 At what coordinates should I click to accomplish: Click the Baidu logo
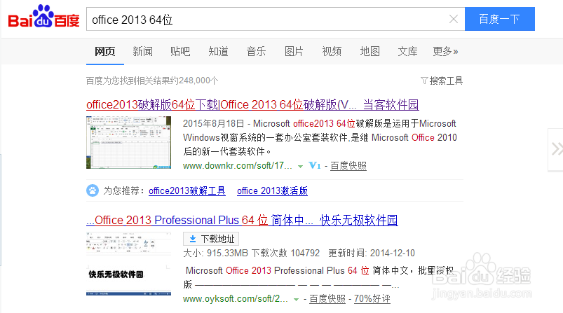point(43,17)
